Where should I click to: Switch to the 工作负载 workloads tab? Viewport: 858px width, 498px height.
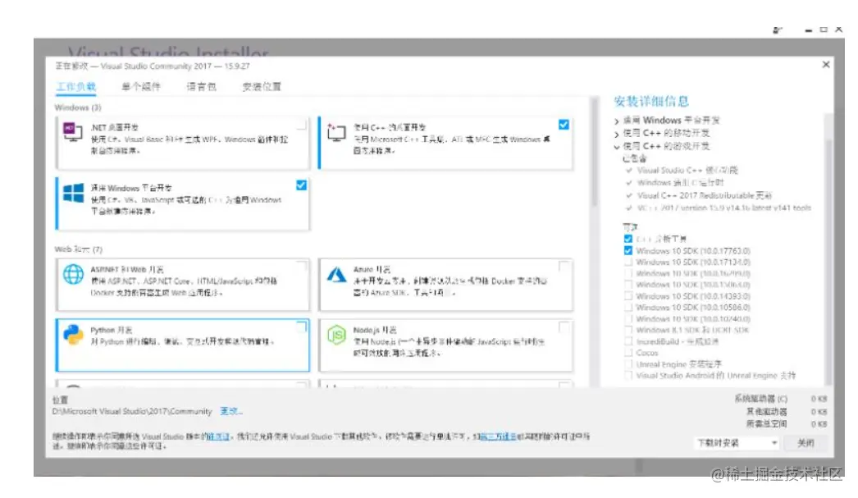[76, 86]
